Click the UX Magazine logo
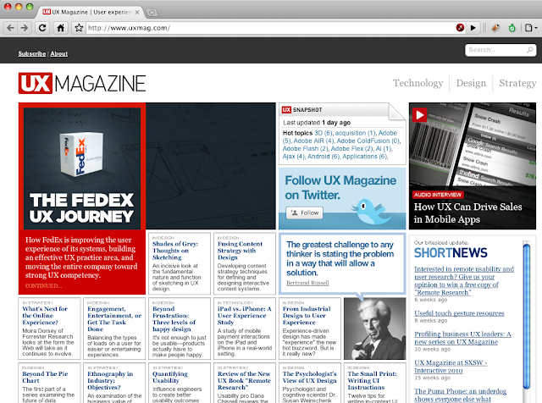This screenshot has height=403, width=542. tap(82, 83)
